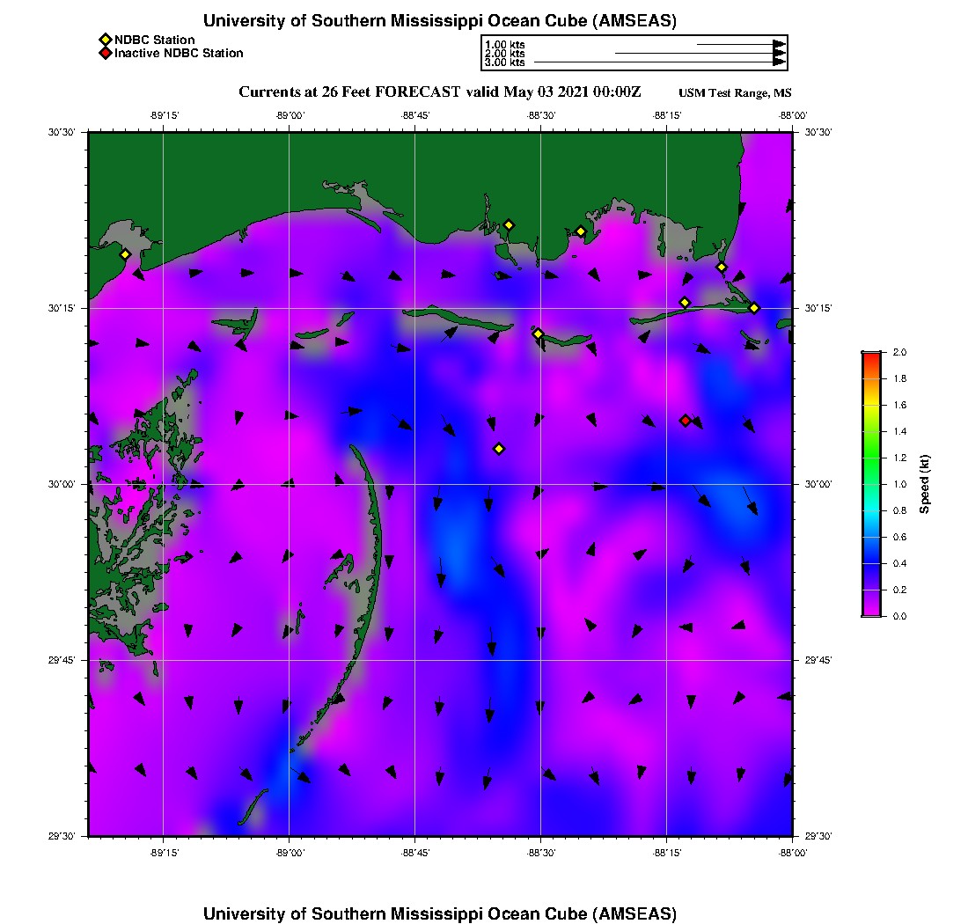Click the northernmost yellow station marker on the coast
The height and width of the screenshot is (924, 968).
coord(509,224)
